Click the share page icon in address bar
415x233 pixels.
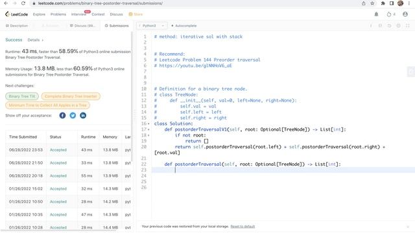coord(363,3)
